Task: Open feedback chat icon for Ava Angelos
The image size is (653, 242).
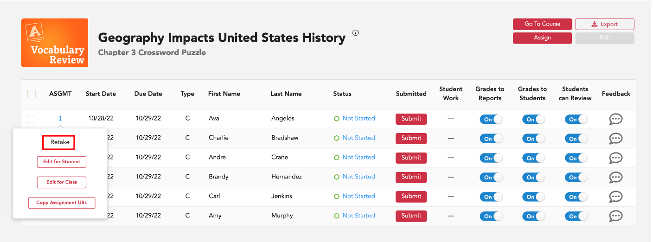Action: tap(615, 119)
